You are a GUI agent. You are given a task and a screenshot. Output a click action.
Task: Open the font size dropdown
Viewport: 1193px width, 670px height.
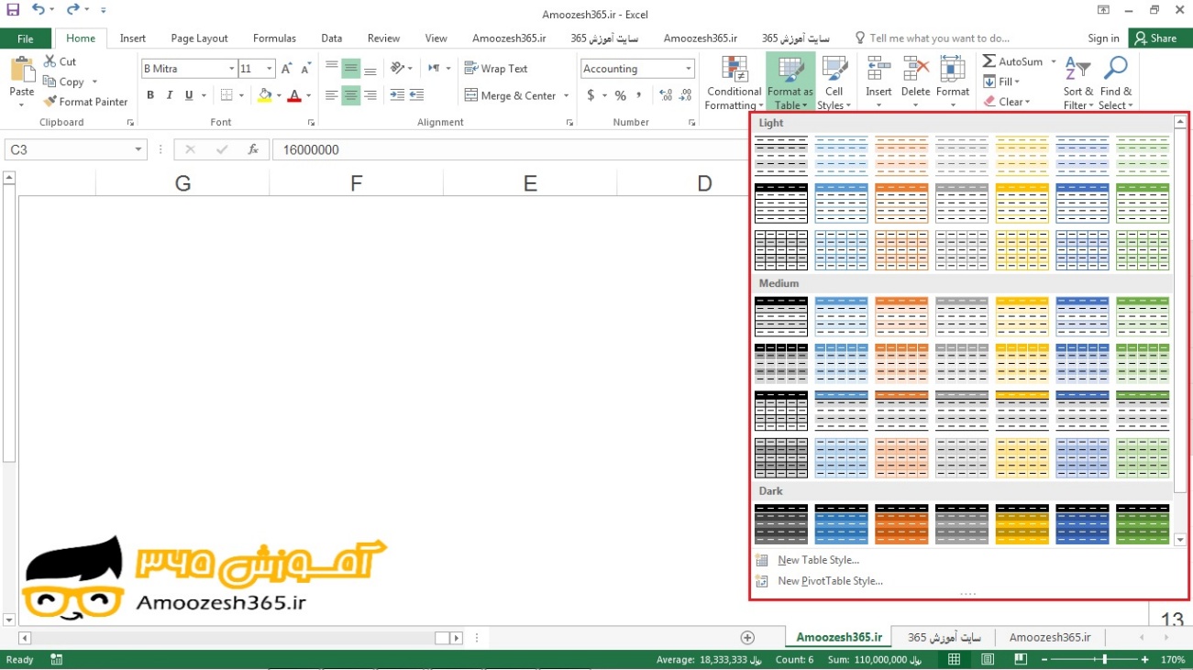click(x=269, y=69)
